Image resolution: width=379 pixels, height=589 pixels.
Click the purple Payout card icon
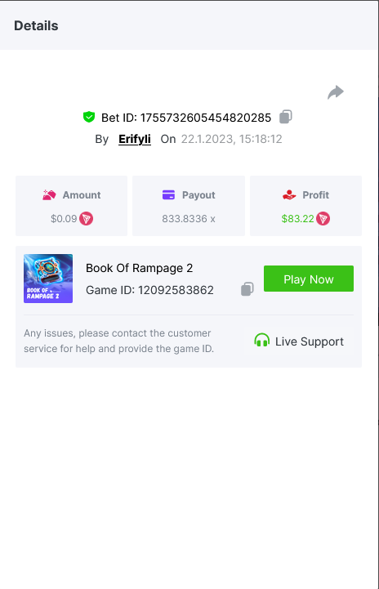(x=168, y=195)
